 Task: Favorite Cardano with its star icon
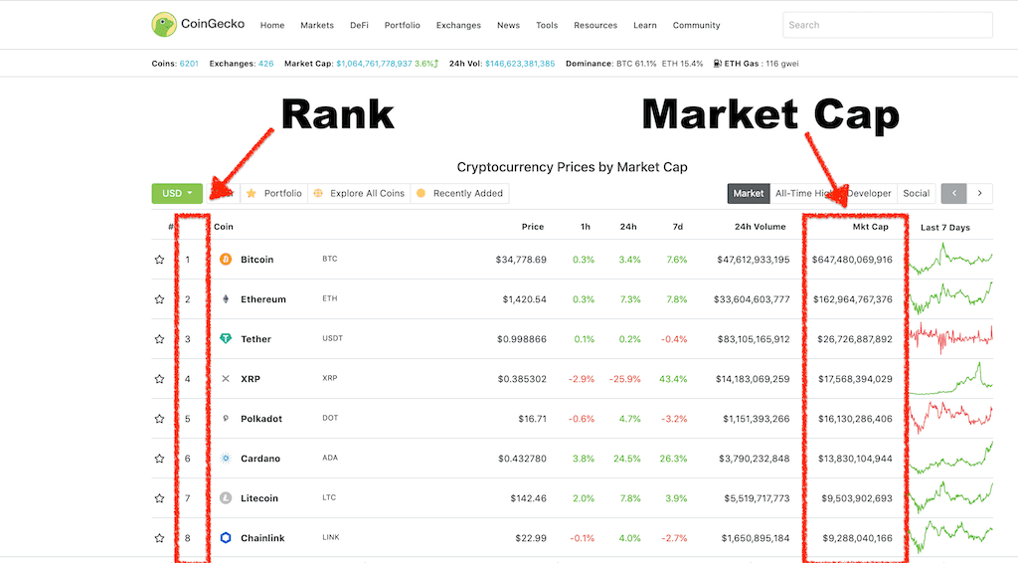point(159,459)
